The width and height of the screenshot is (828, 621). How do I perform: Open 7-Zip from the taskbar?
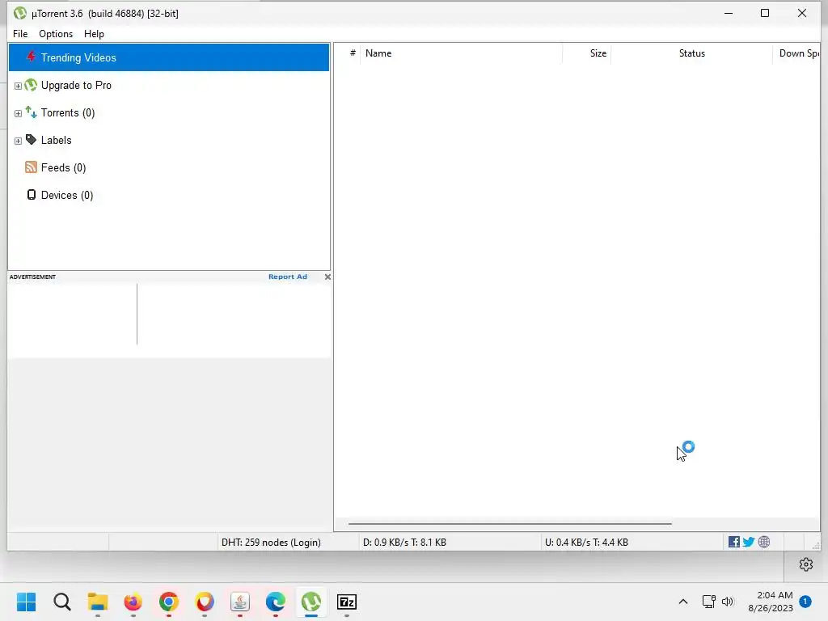coord(347,602)
